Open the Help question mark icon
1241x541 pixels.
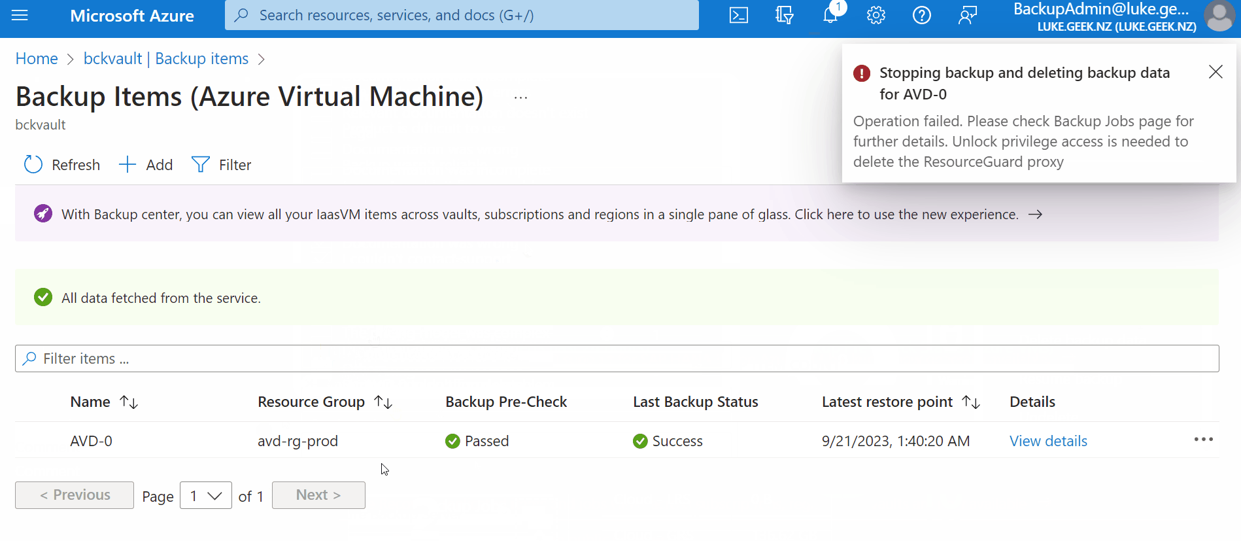click(922, 15)
